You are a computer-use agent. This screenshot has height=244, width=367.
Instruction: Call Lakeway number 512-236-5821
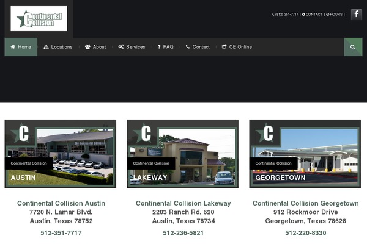(x=183, y=233)
